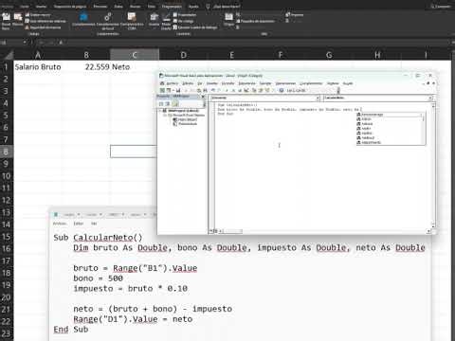Click the Undo icon in the VBA toolbar
This screenshot has height=341, width=455.
coord(213,90)
